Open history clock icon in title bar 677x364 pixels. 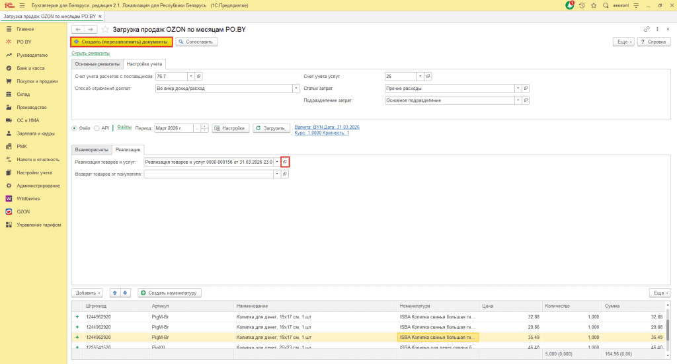pos(582,5)
